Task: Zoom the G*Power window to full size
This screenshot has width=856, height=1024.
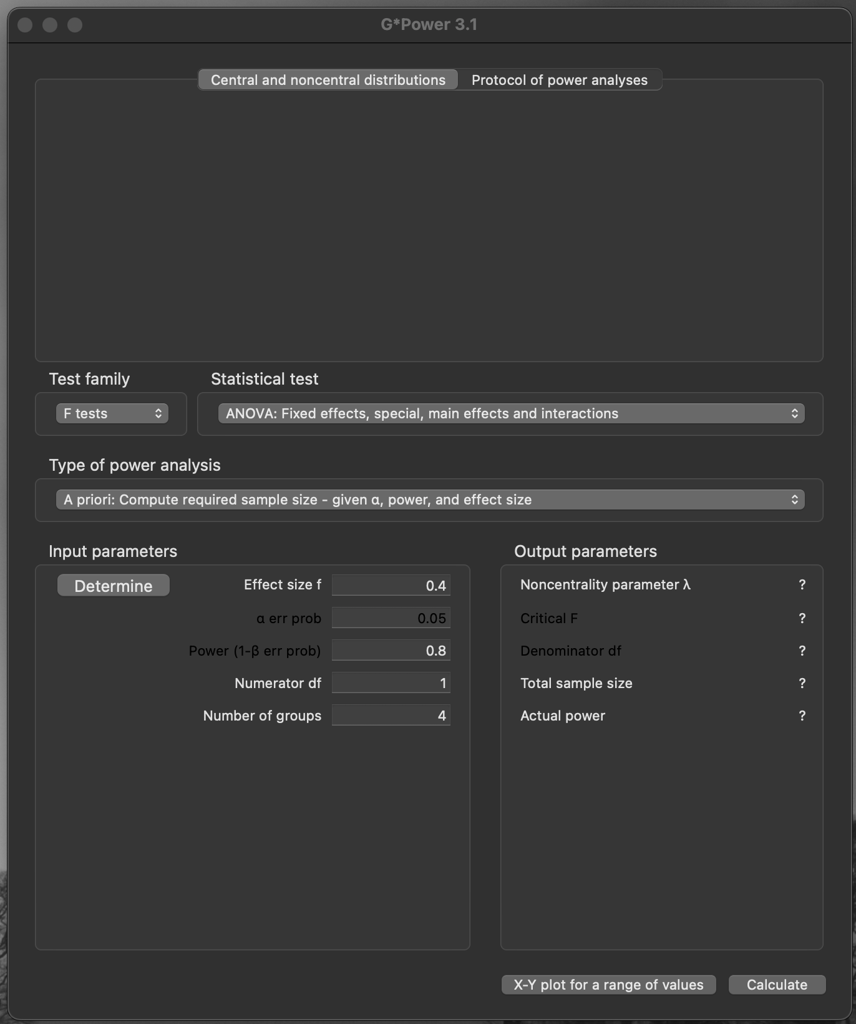Action: (x=75, y=24)
